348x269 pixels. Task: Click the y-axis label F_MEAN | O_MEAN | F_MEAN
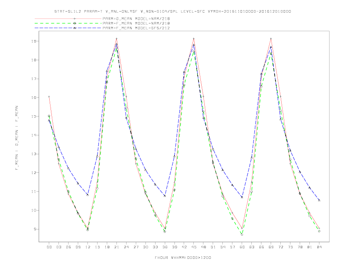(17, 138)
